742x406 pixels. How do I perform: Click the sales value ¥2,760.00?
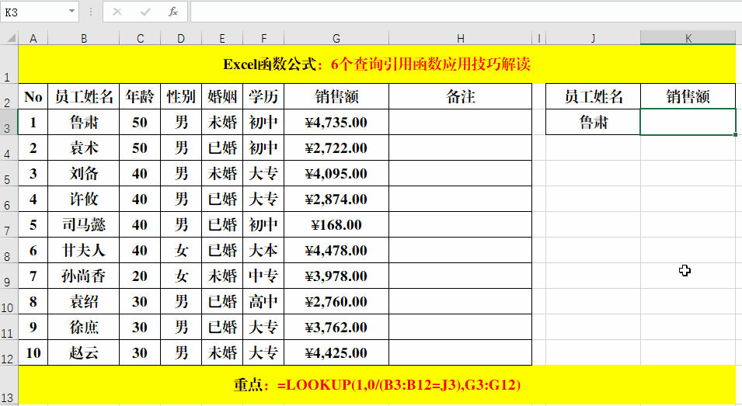coord(336,301)
